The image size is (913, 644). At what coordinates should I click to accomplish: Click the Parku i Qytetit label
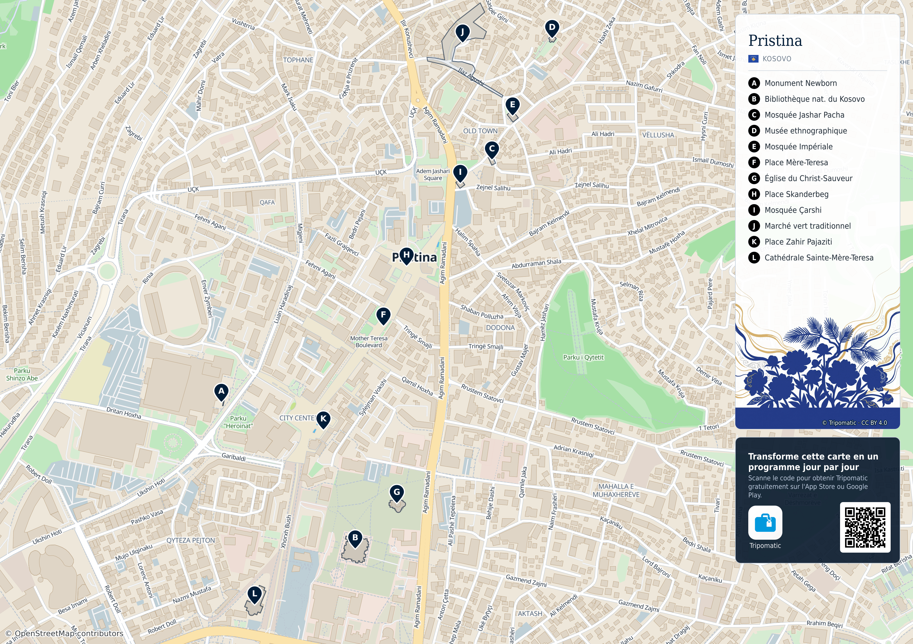[x=583, y=357]
